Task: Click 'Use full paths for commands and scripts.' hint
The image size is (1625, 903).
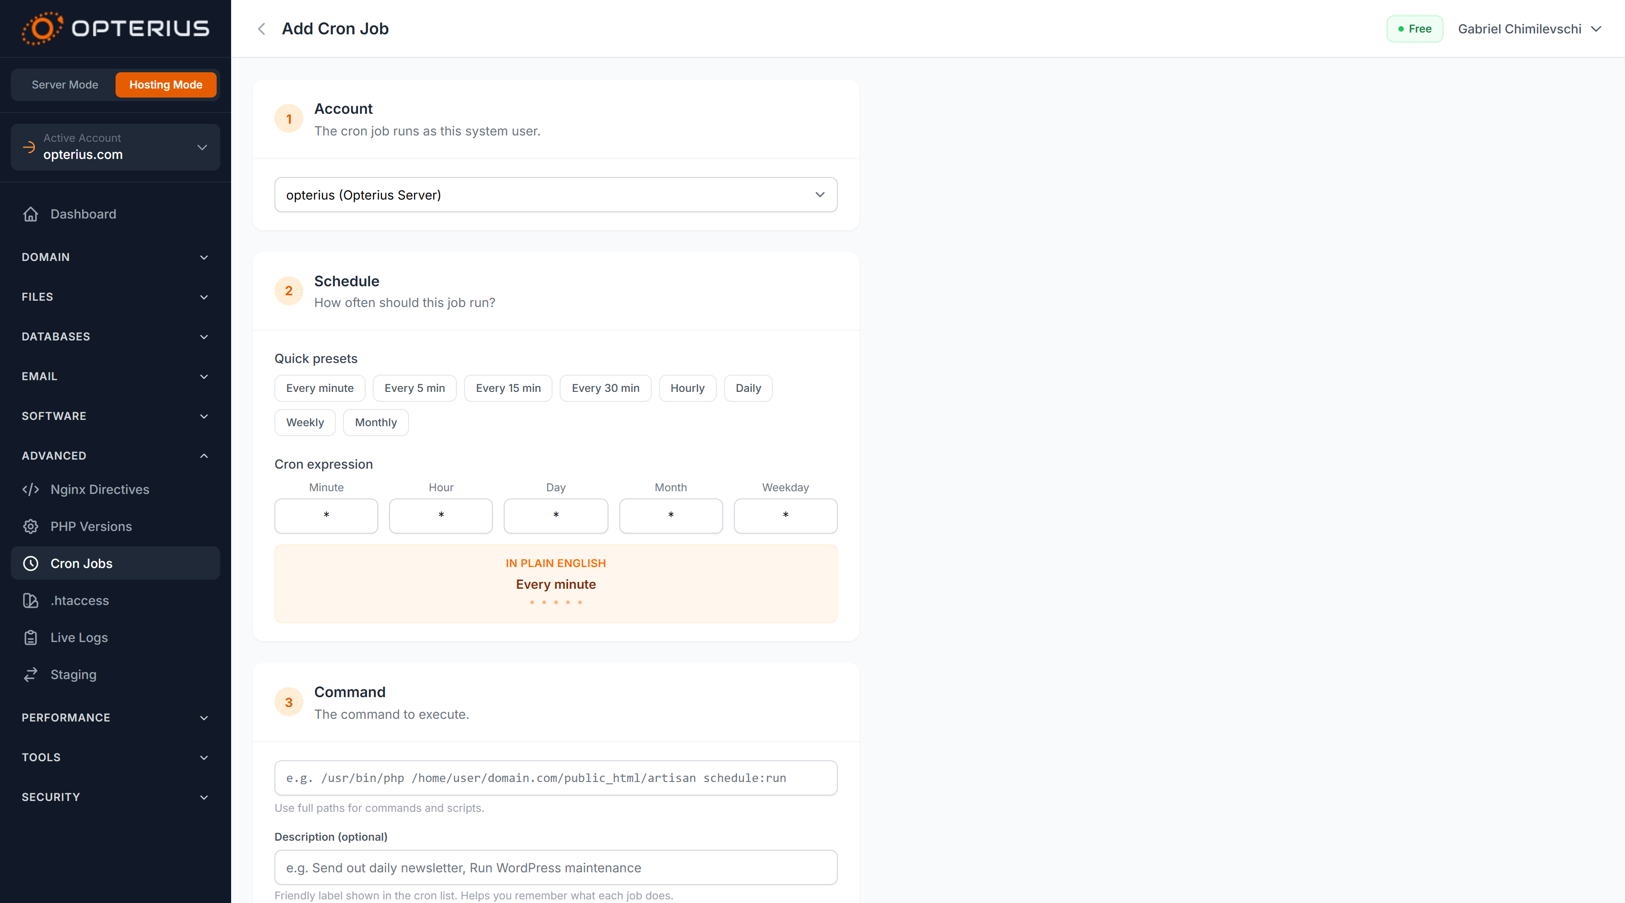Action: (x=379, y=808)
